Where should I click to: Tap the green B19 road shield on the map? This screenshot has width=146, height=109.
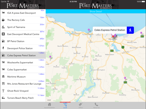(112, 51)
